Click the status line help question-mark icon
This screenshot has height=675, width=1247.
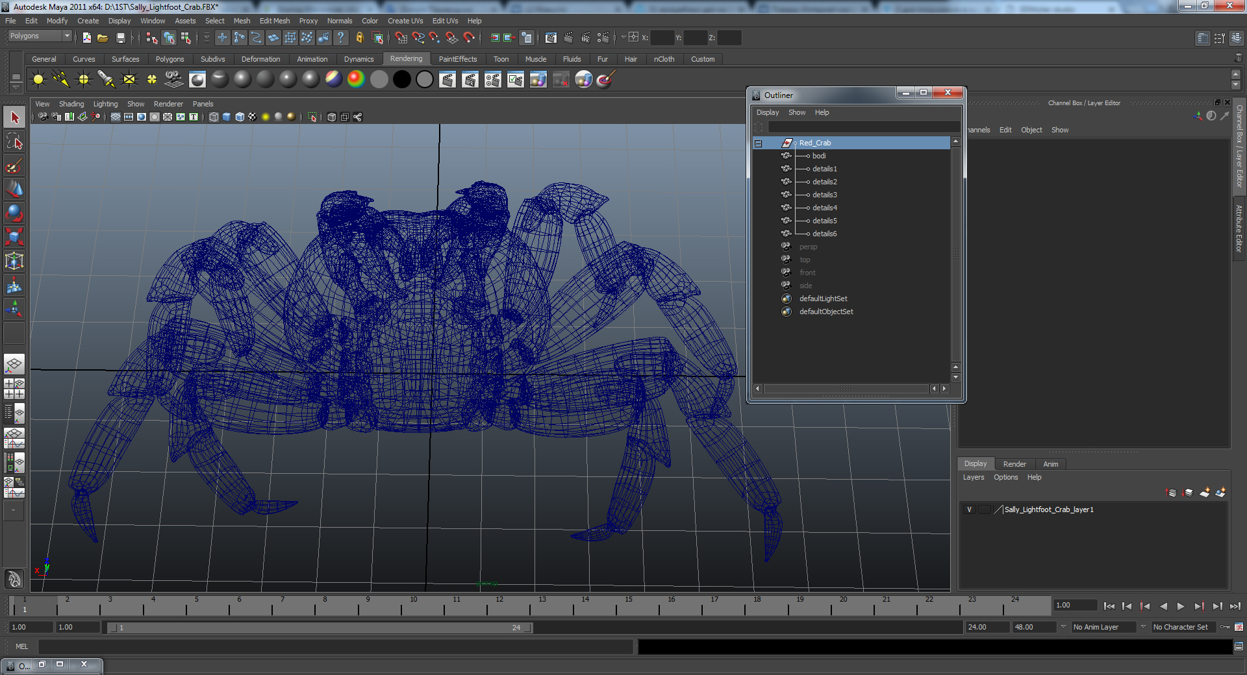341,38
